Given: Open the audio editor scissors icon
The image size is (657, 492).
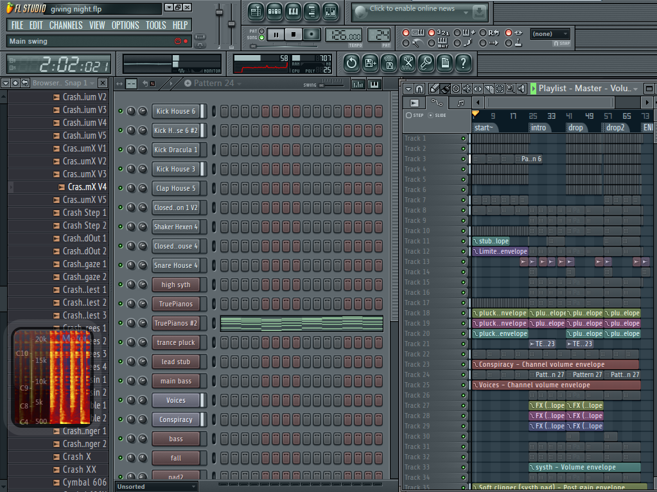Looking at the screenshot, I should pyautogui.click(x=408, y=64).
